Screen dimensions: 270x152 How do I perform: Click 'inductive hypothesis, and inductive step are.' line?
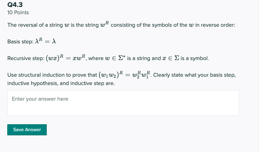coord(61,83)
